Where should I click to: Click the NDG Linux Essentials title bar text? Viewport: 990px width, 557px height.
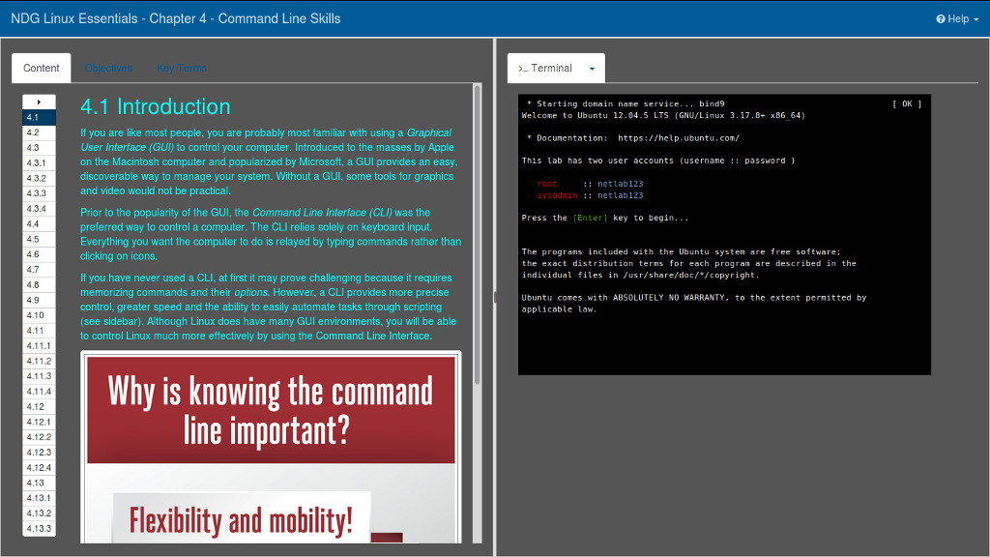click(x=174, y=17)
